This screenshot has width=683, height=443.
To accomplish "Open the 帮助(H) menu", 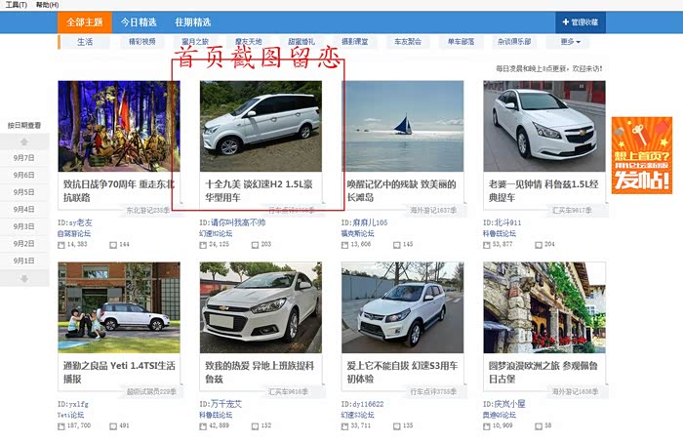I will (47, 5).
